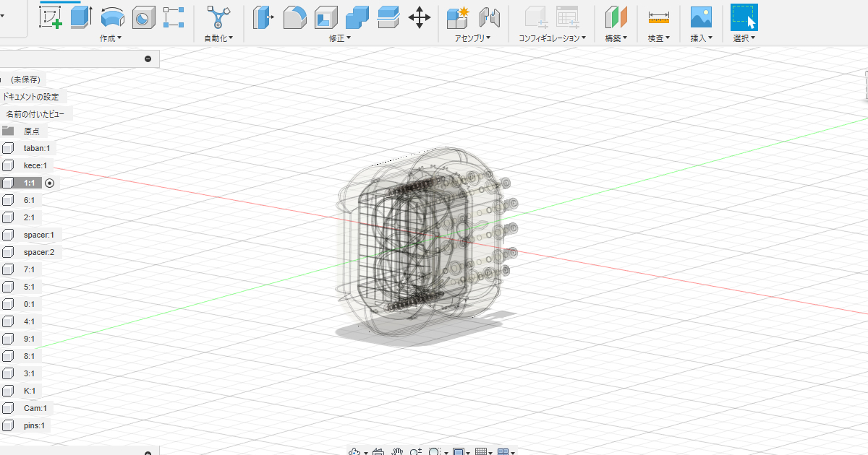Select the Extrude tool
Image resolution: width=868 pixels, height=455 pixels.
pos(81,17)
